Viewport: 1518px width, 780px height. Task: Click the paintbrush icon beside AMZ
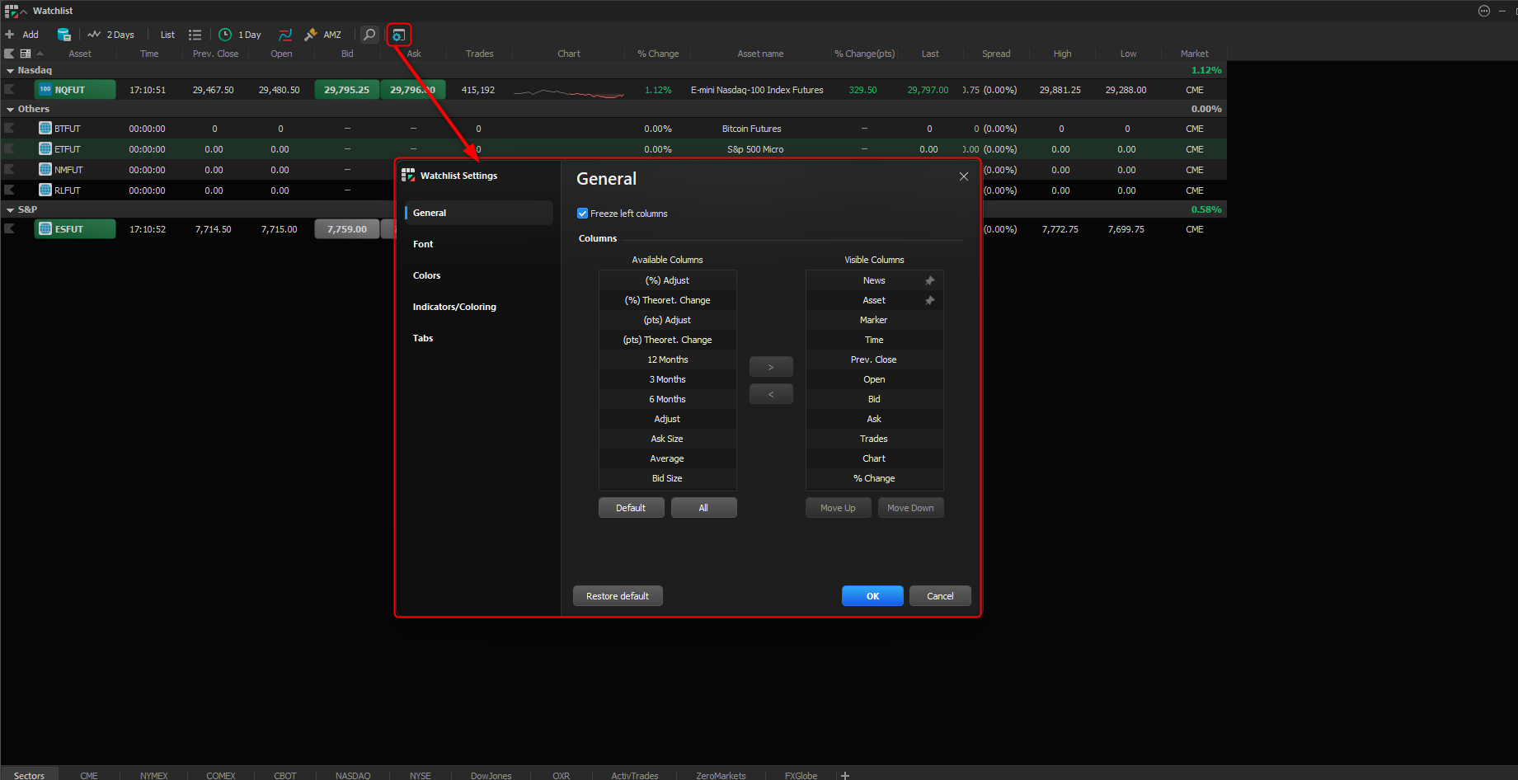click(x=311, y=35)
